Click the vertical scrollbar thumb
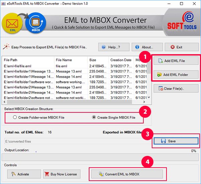 pos(149,68)
